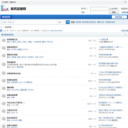Screen dimensions: 128x128
Task: Click the statistics chart icon beside 今日
Action: coord(1,31)
